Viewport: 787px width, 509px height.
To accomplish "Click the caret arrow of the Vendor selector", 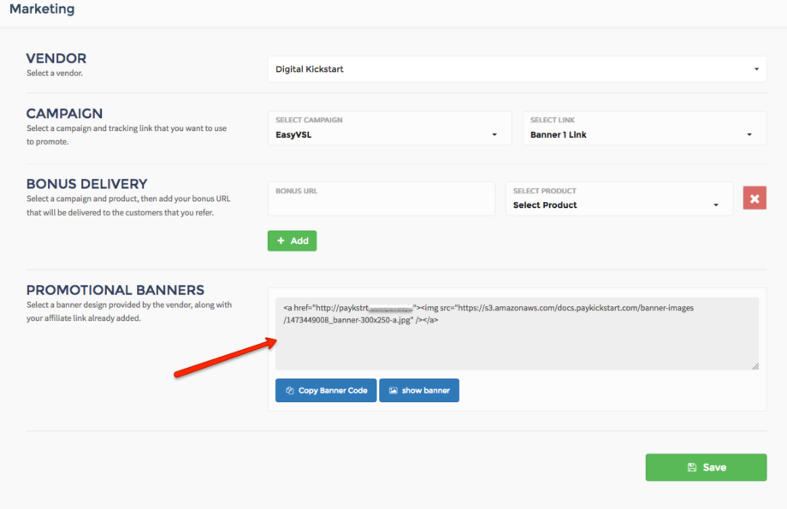I will pyautogui.click(x=756, y=69).
